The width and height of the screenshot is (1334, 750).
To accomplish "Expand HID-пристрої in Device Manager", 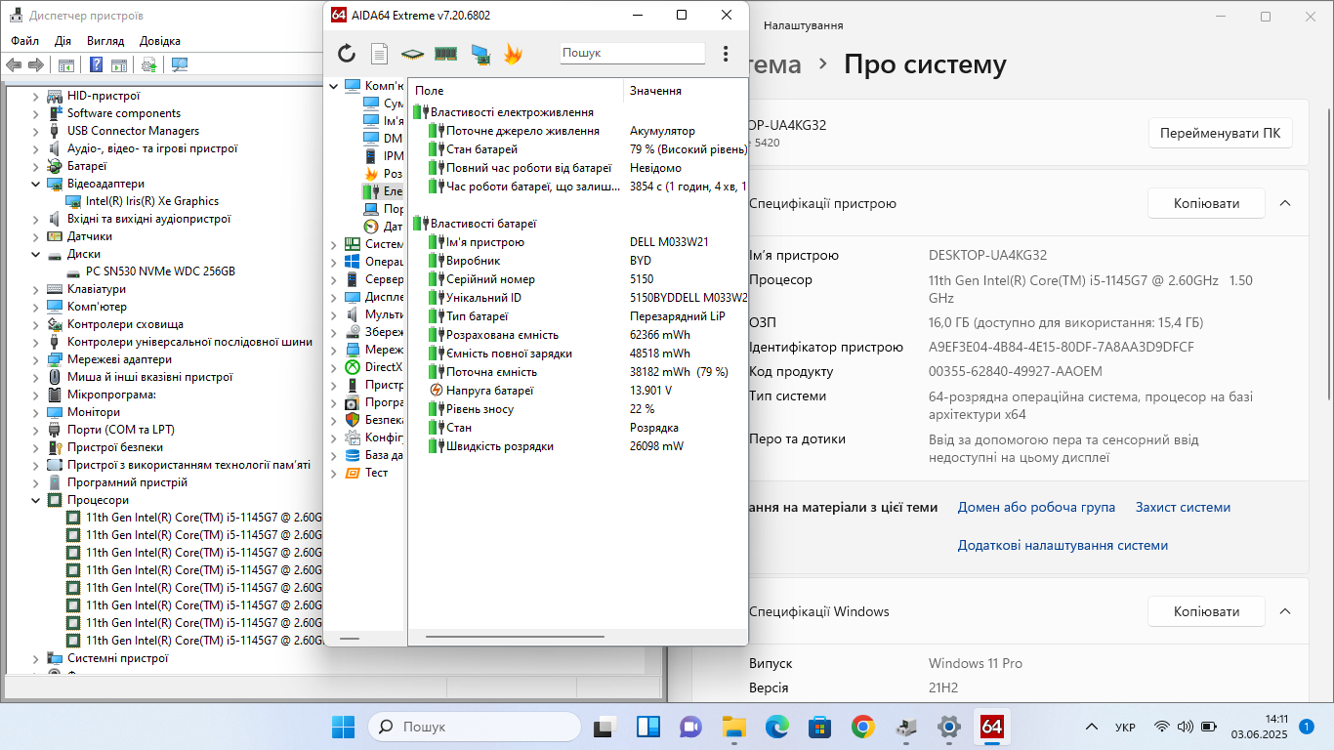I will pyautogui.click(x=36, y=96).
